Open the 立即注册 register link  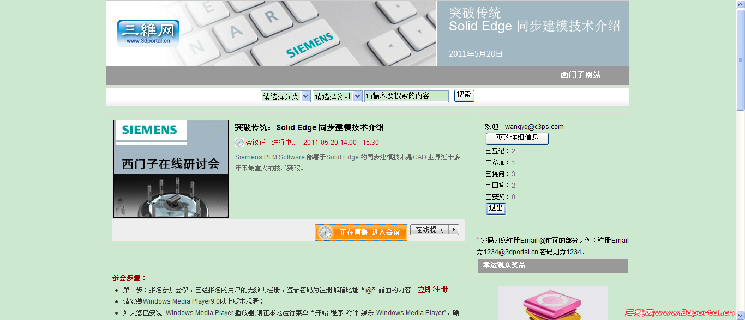point(432,290)
